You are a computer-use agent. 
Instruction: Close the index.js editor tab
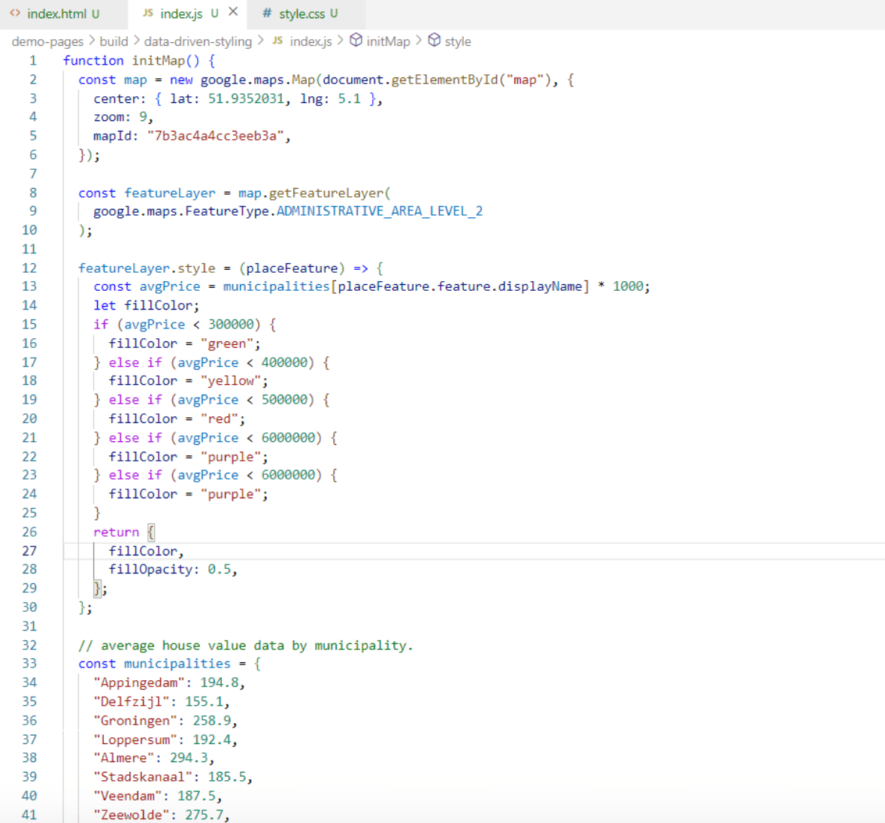pos(233,12)
